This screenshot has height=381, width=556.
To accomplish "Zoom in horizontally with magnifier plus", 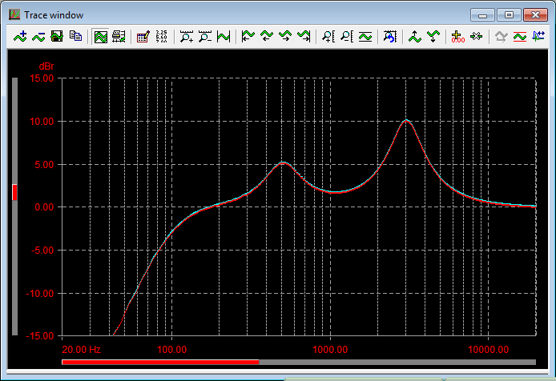I will click(x=187, y=36).
